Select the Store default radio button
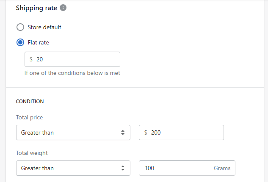The image size is (268, 182). (20, 28)
